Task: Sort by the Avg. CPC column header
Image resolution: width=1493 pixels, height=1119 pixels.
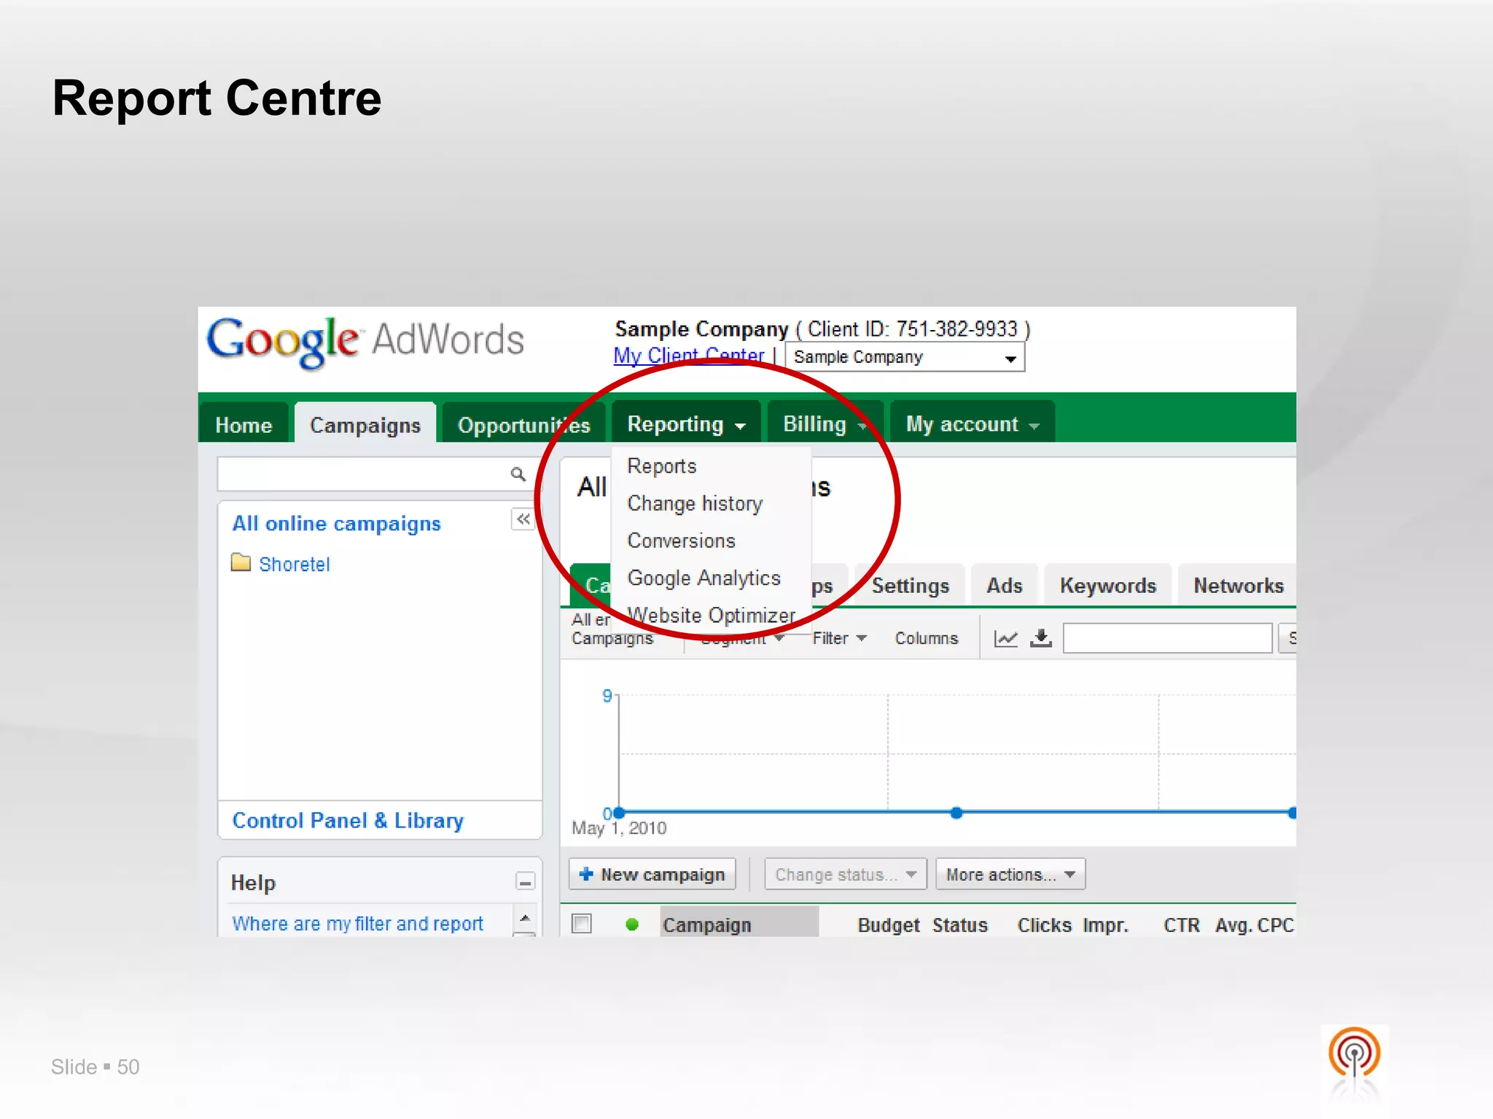Action: 1255,924
